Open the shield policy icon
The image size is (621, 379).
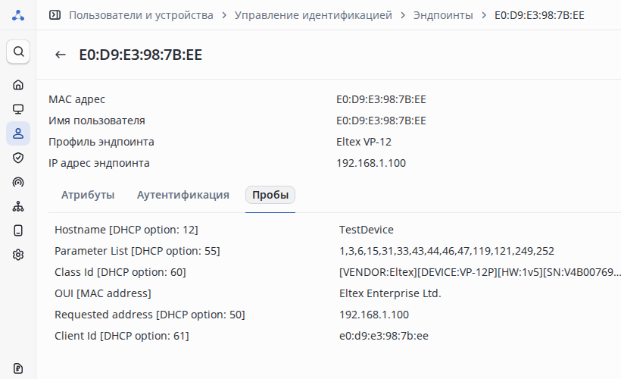pos(18,158)
